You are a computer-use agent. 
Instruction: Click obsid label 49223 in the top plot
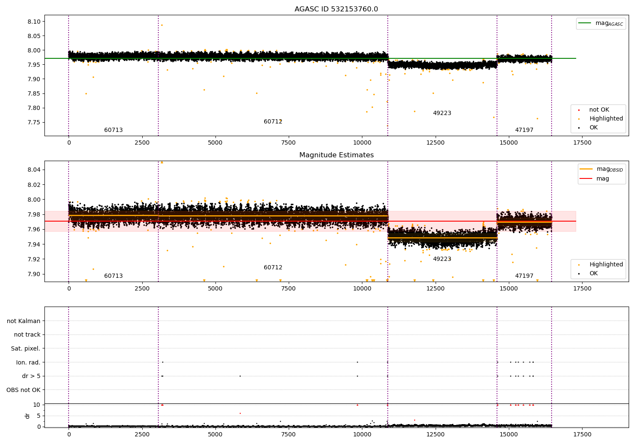coord(442,113)
